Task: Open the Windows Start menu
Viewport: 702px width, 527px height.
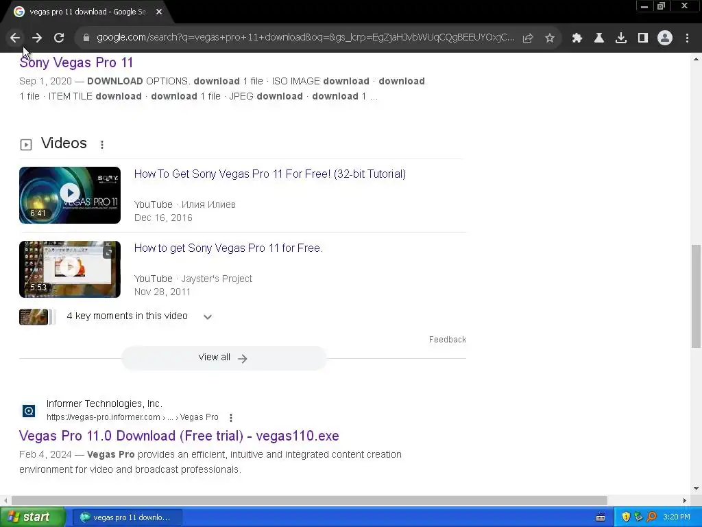Action: [x=33, y=517]
